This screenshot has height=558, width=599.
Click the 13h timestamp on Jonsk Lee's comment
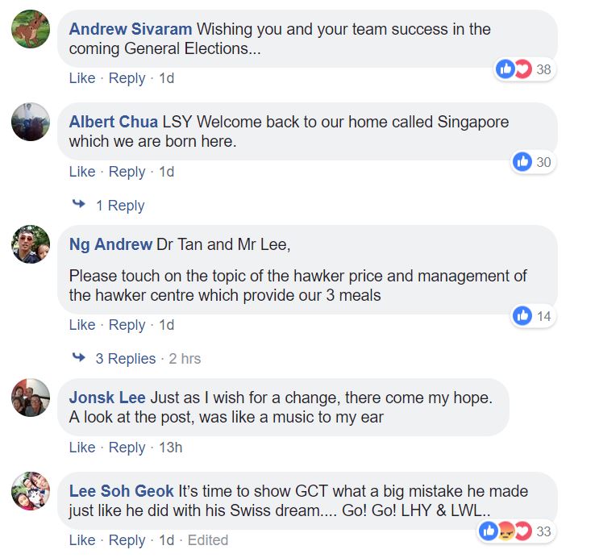[170, 448]
